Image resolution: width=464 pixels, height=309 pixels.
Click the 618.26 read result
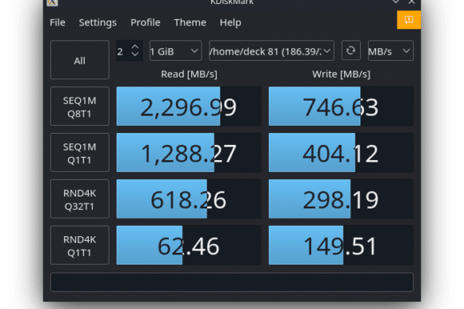click(x=189, y=199)
